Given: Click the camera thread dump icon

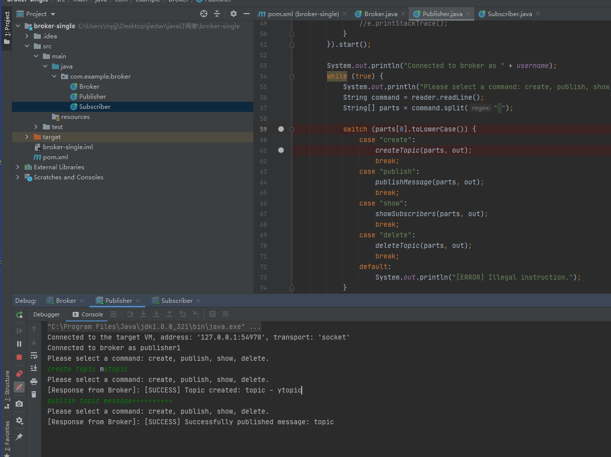Looking at the screenshot, I should tap(19, 404).
